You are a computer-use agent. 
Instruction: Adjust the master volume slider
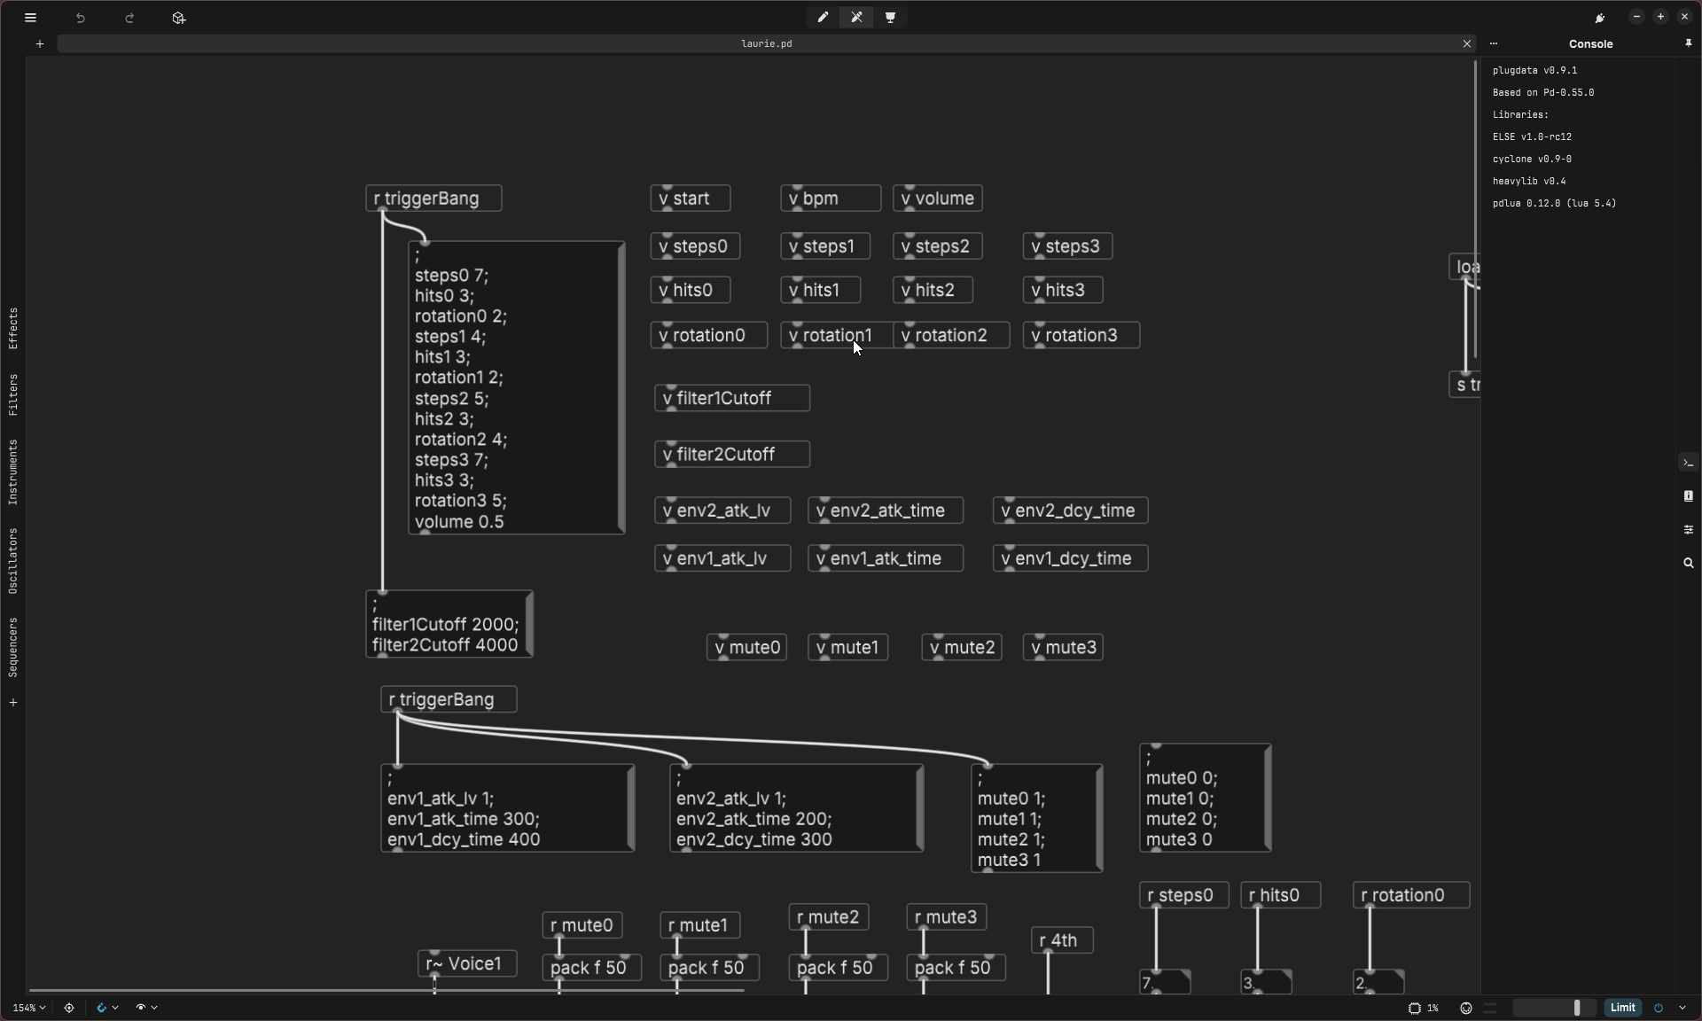pyautogui.click(x=1575, y=1008)
